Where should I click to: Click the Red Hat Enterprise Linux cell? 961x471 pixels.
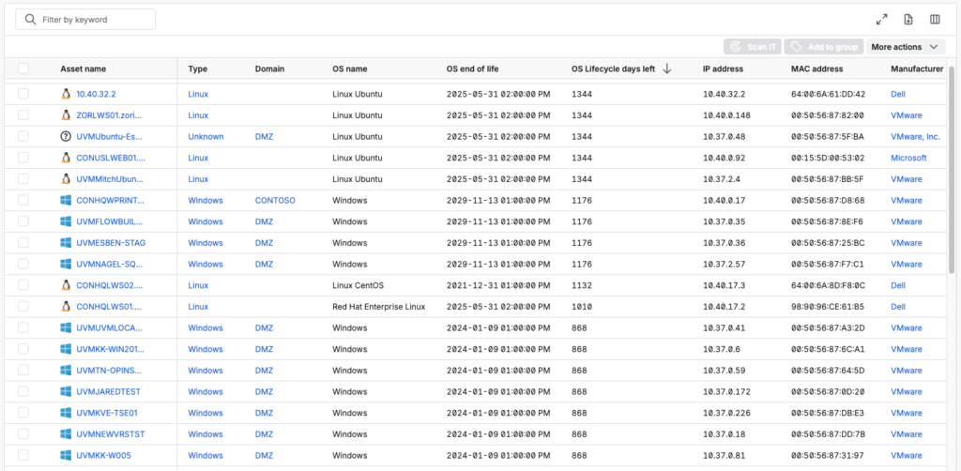click(379, 306)
